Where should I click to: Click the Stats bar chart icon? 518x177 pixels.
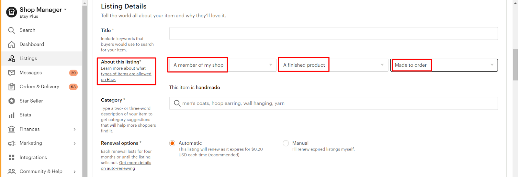coord(12,115)
